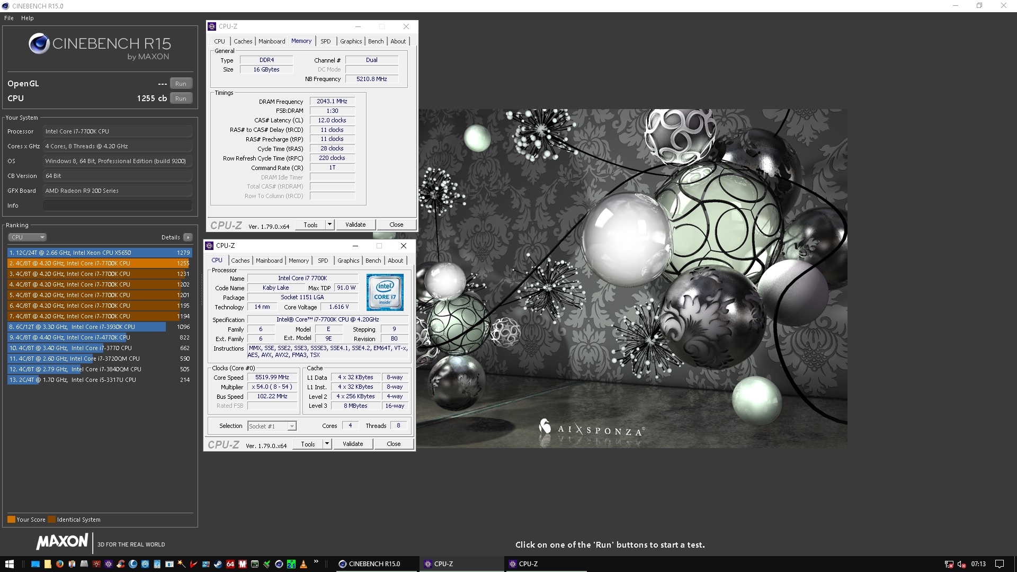Click Validate in CPU-Z Memory window

pyautogui.click(x=355, y=225)
